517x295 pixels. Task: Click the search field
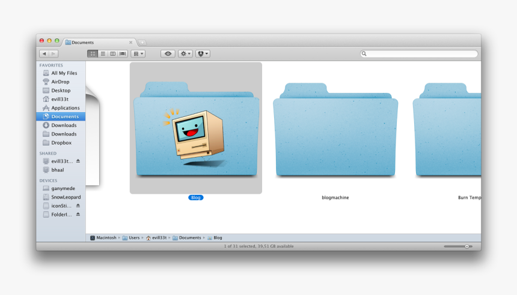tap(419, 53)
